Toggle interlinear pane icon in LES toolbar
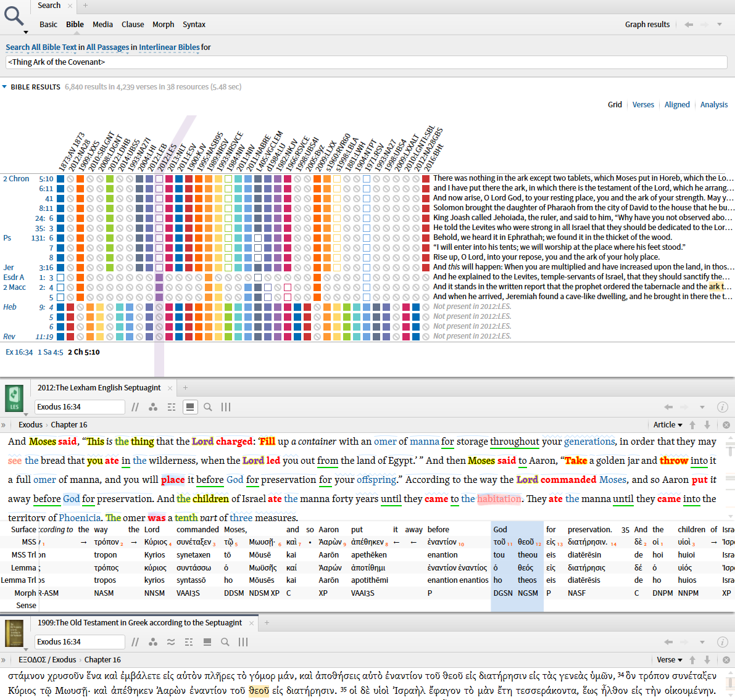Image resolution: width=735 pixels, height=700 pixels. [190, 407]
